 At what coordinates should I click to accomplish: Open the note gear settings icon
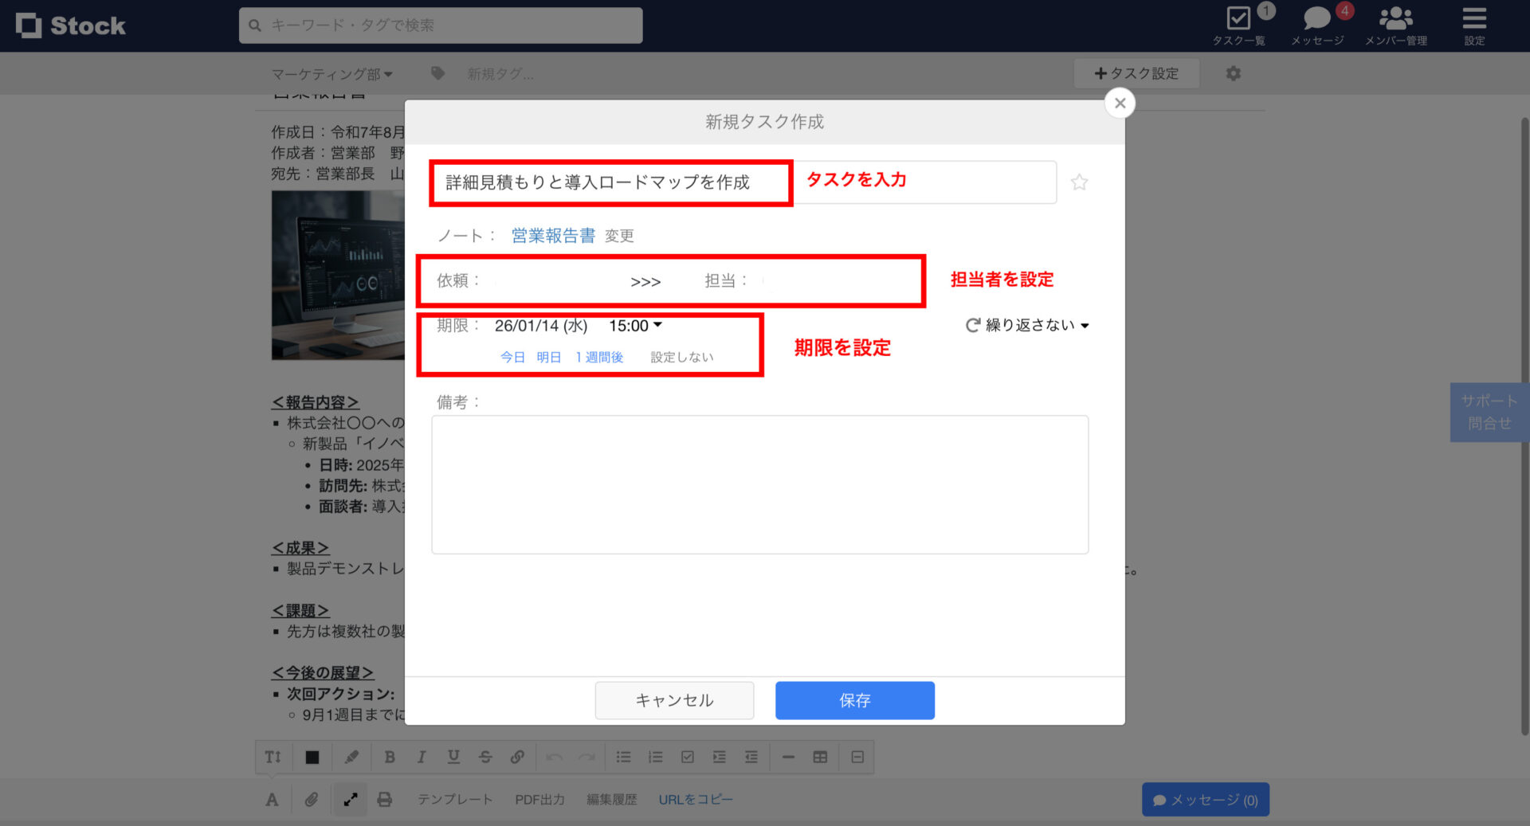[1233, 73]
